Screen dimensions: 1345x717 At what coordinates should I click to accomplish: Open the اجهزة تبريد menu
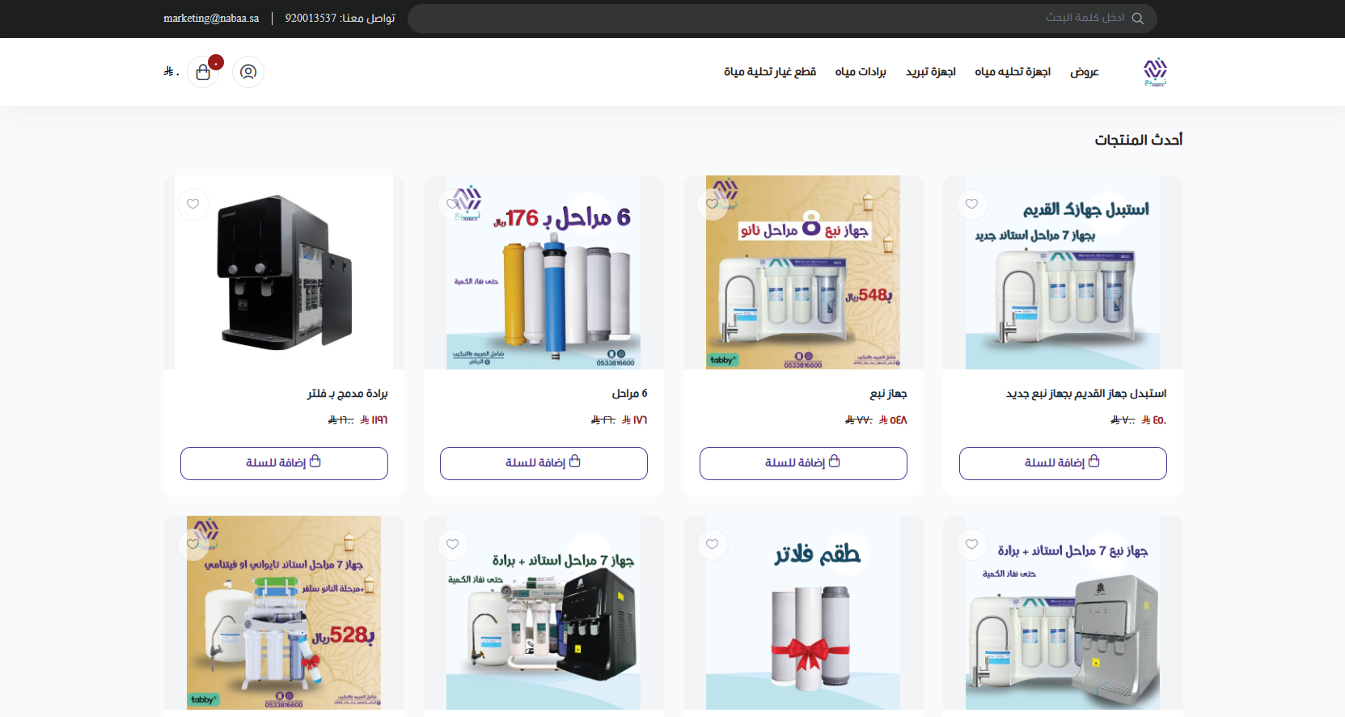pyautogui.click(x=931, y=72)
